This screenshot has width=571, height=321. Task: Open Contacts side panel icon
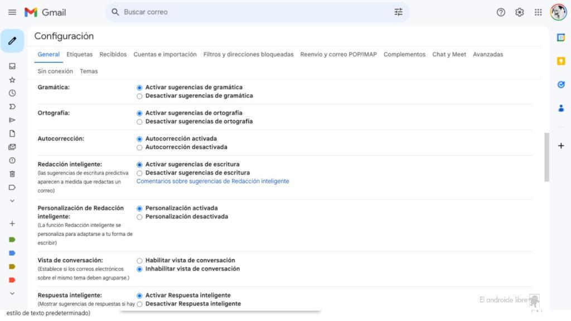tap(561, 108)
